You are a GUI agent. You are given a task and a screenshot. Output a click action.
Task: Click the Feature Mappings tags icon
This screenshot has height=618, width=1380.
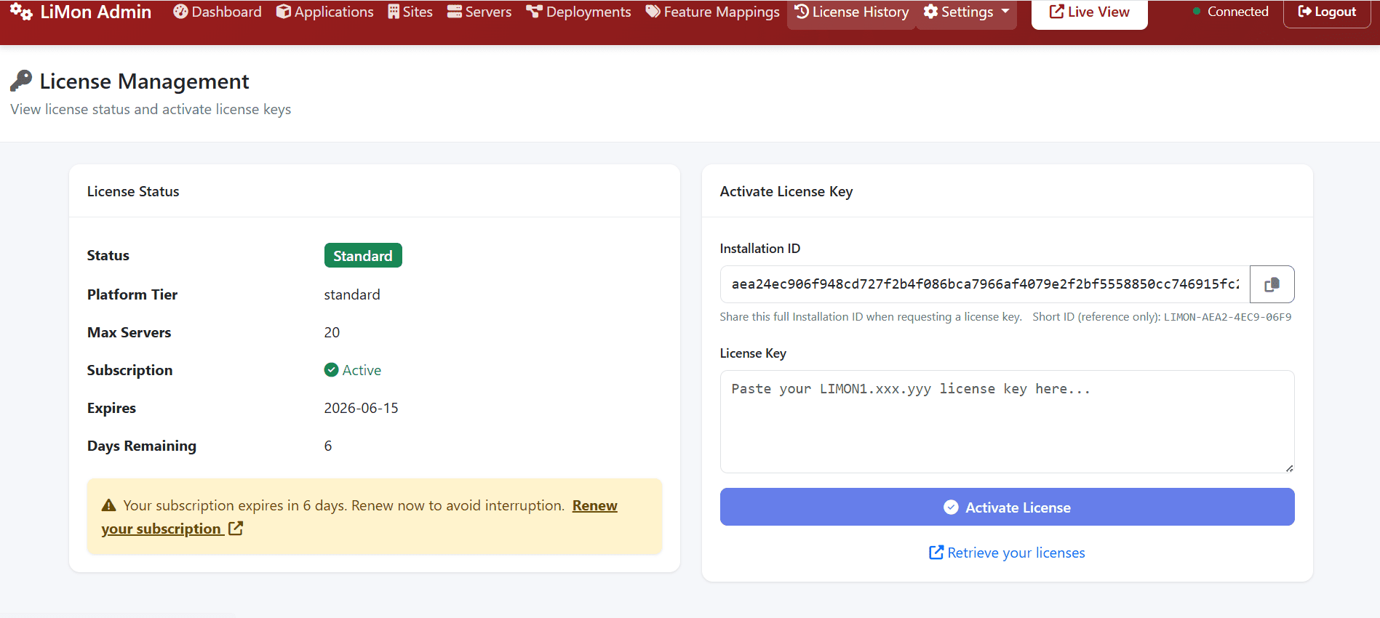pyautogui.click(x=653, y=12)
